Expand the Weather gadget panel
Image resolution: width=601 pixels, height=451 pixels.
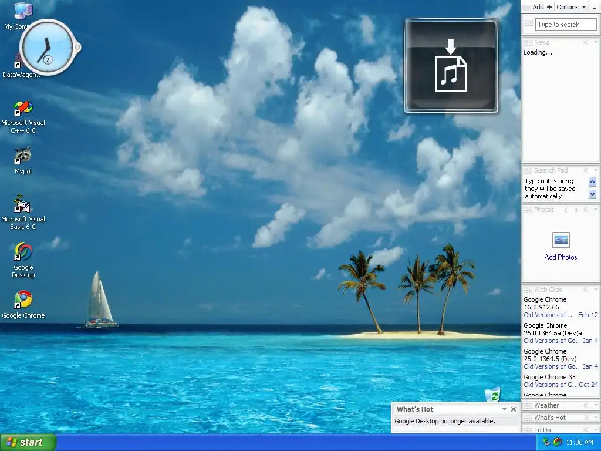point(586,405)
